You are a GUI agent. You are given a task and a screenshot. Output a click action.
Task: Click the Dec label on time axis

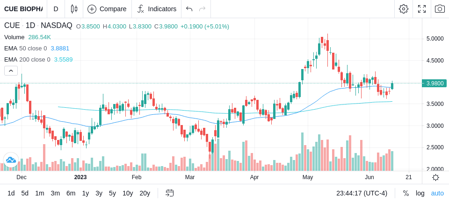(x=22, y=177)
